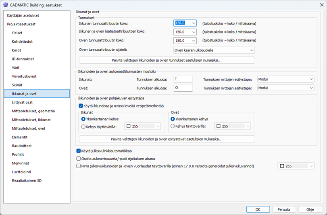
Task: Open Ikkunat frame fill color 255 swatch
Action: click(x=142, y=126)
